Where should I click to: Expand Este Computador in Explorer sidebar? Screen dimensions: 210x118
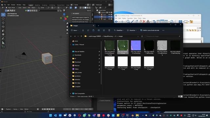click(71, 93)
